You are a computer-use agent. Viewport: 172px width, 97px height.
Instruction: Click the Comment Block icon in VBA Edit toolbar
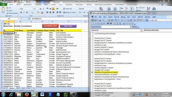117,23
